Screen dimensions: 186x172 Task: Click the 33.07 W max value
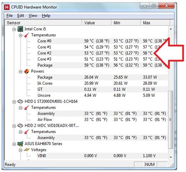pyautogui.click(x=150, y=77)
